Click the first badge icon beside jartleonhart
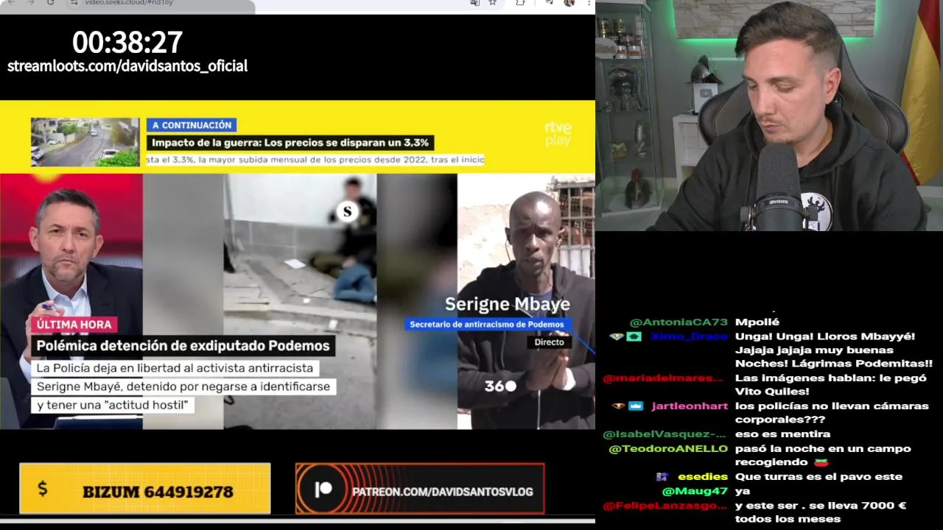The height and width of the screenshot is (530, 943). coord(618,406)
